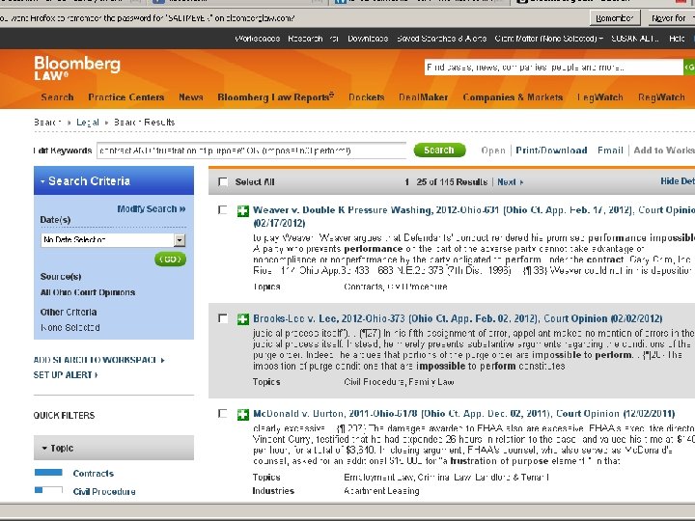Click Remember password button
The image size is (695, 521).
[614, 18]
